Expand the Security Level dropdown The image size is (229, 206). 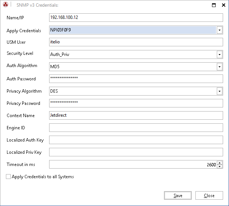coord(219,55)
